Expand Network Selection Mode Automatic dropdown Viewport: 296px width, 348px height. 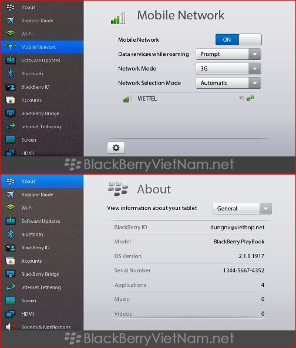(x=228, y=83)
